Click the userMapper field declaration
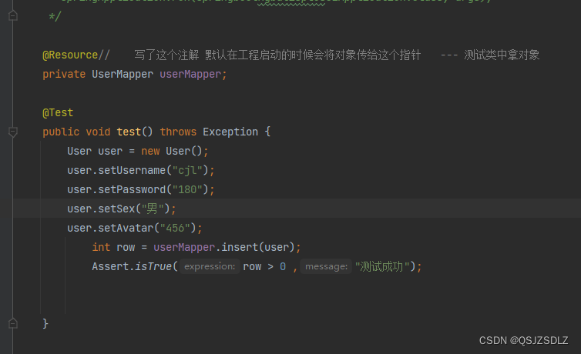The width and height of the screenshot is (581, 354). tap(190, 75)
